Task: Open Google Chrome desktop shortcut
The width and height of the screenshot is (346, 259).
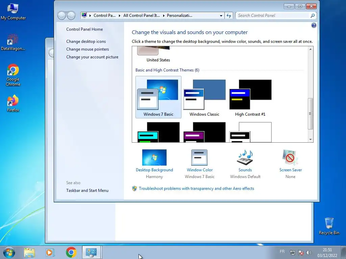Action: 13,75
